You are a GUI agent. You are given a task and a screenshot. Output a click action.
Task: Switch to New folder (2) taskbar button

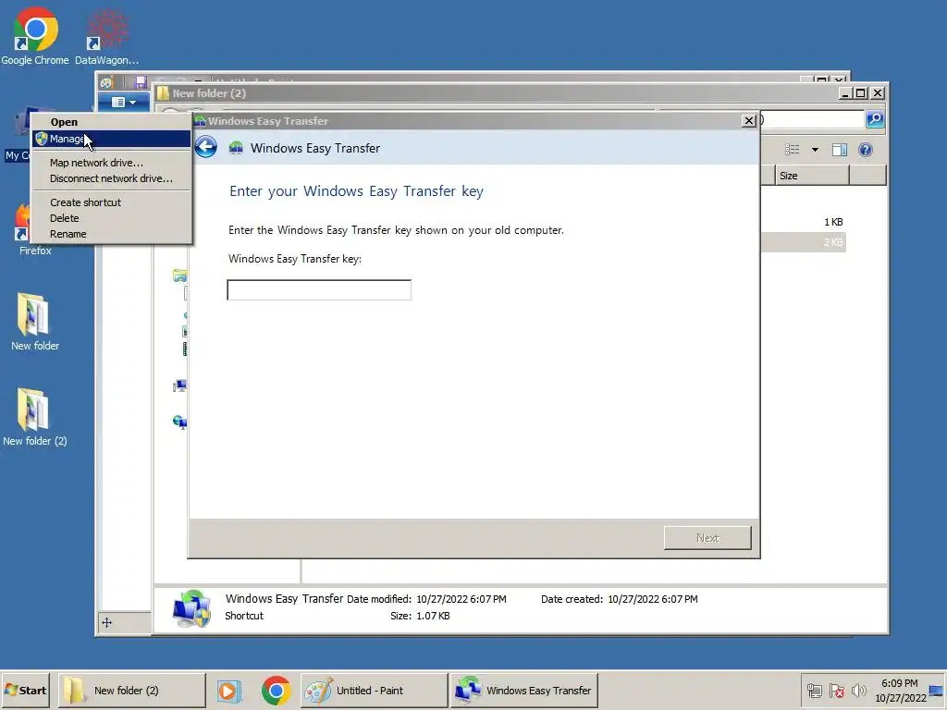pos(131,690)
